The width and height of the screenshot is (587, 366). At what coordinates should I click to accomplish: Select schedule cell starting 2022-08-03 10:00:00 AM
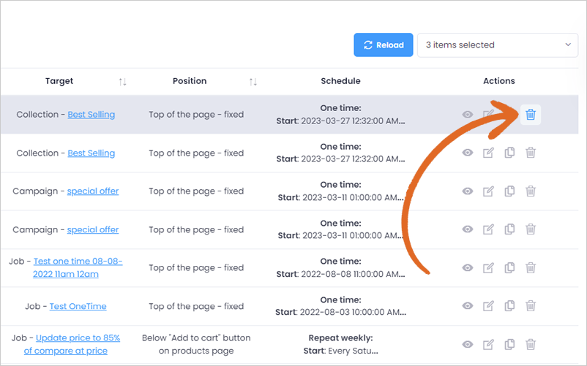coord(340,306)
